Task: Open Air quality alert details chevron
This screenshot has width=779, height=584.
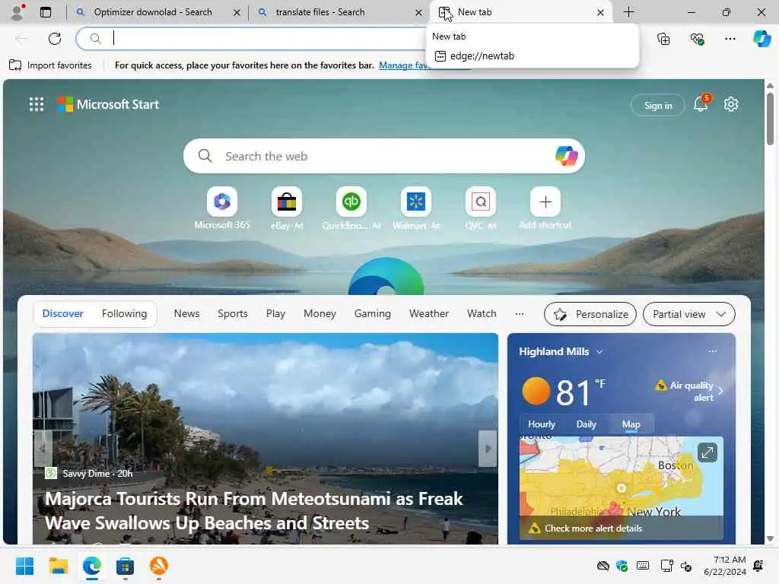Action: 720,391
